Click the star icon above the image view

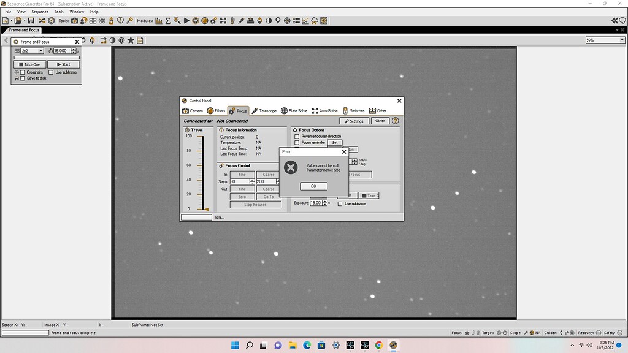pos(131,40)
